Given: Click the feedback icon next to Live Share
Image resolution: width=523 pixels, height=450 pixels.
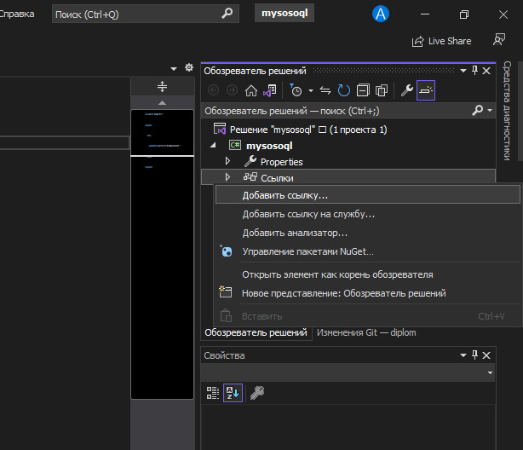Looking at the screenshot, I should tap(499, 39).
